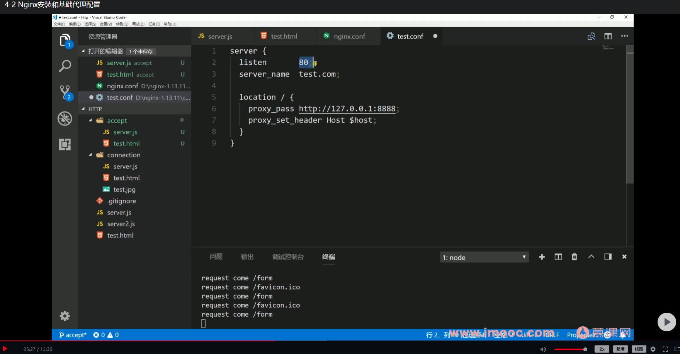Screen dimensions: 680x354
Task: Change video quality via the 超清 button
Action: (620, 349)
